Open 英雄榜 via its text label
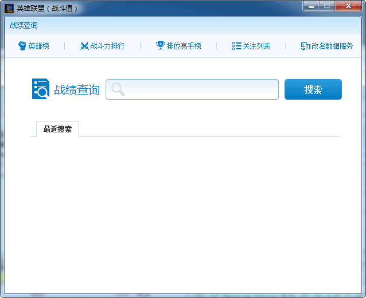Viewport: 366px width, 298px height. click(x=38, y=46)
